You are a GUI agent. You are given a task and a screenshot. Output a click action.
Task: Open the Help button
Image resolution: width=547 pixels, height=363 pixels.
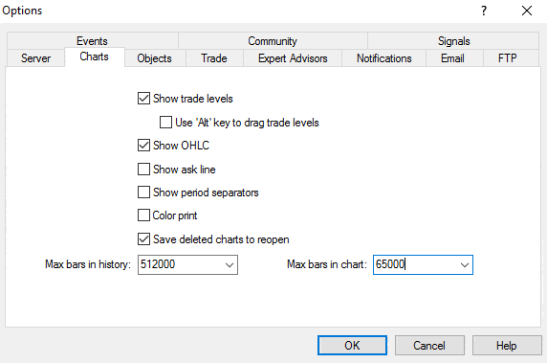507,345
